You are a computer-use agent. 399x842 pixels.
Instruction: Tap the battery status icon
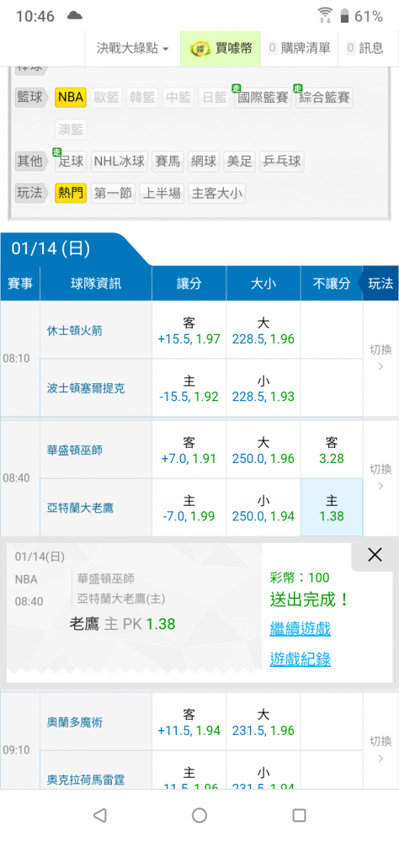point(344,16)
